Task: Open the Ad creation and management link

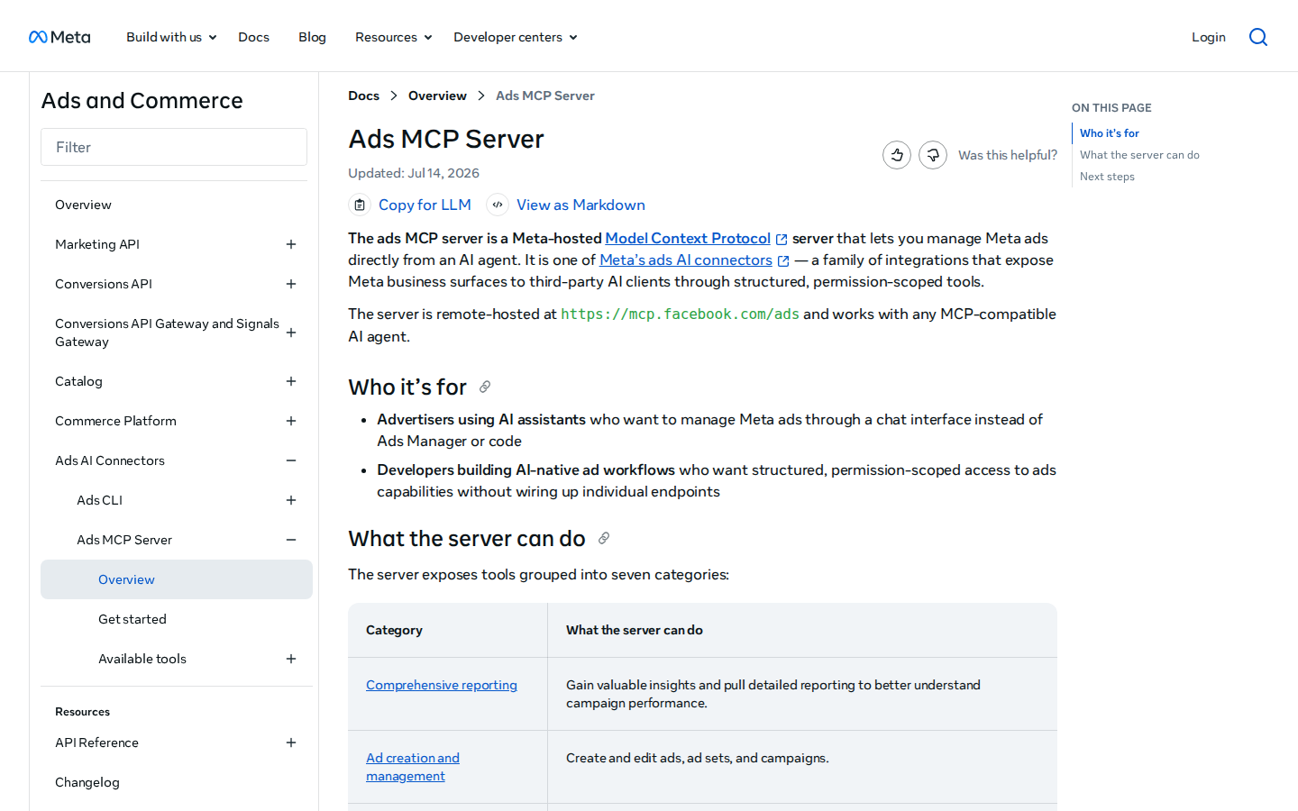Action: pos(413,767)
